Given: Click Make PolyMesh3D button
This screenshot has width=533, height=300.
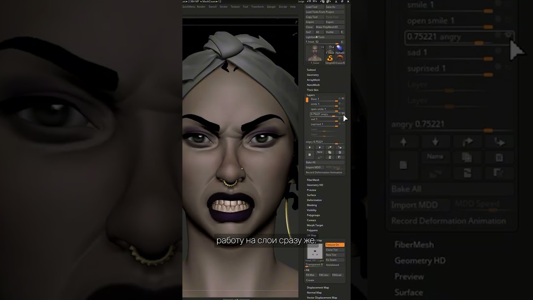Looking at the screenshot, I should pyautogui.click(x=330, y=27).
